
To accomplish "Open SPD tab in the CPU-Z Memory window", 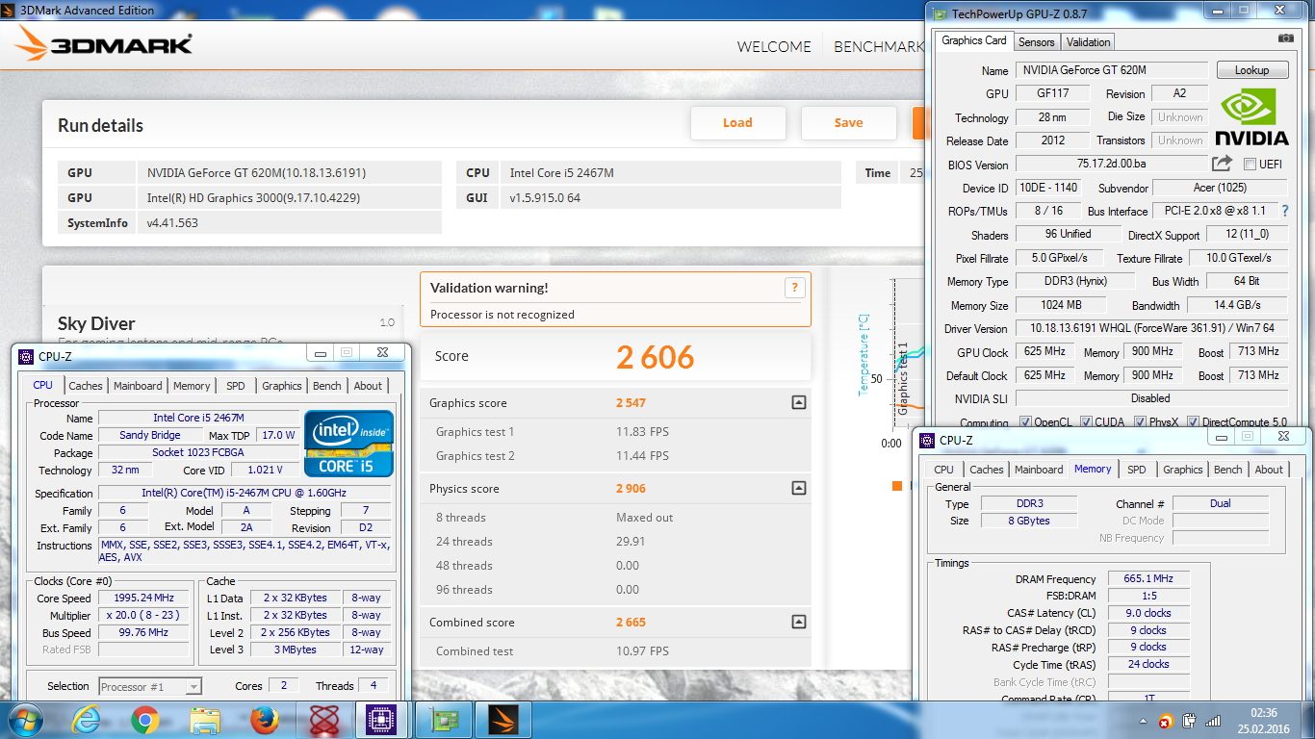I will (x=1137, y=470).
